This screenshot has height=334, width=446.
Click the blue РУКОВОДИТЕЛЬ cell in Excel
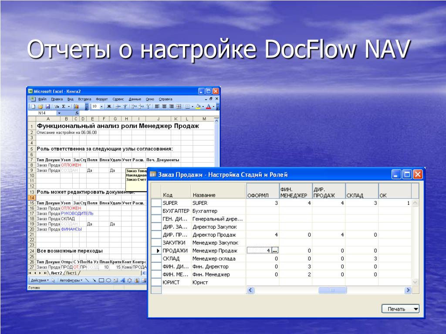click(x=77, y=213)
